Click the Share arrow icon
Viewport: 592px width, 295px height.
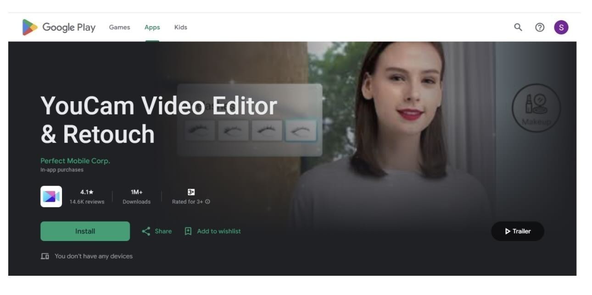click(x=146, y=231)
